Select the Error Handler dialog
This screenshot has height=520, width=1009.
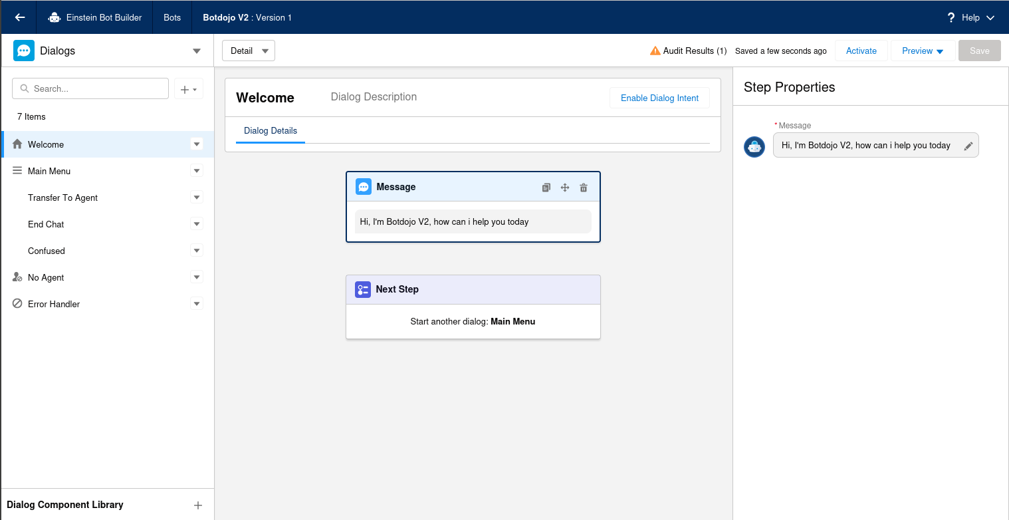[x=108, y=304]
